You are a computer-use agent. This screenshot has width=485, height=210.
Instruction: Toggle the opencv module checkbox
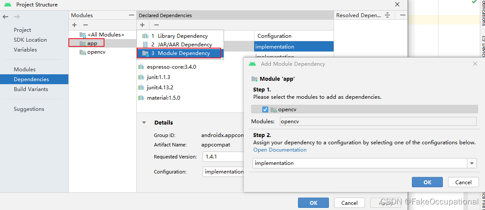pyautogui.click(x=265, y=110)
